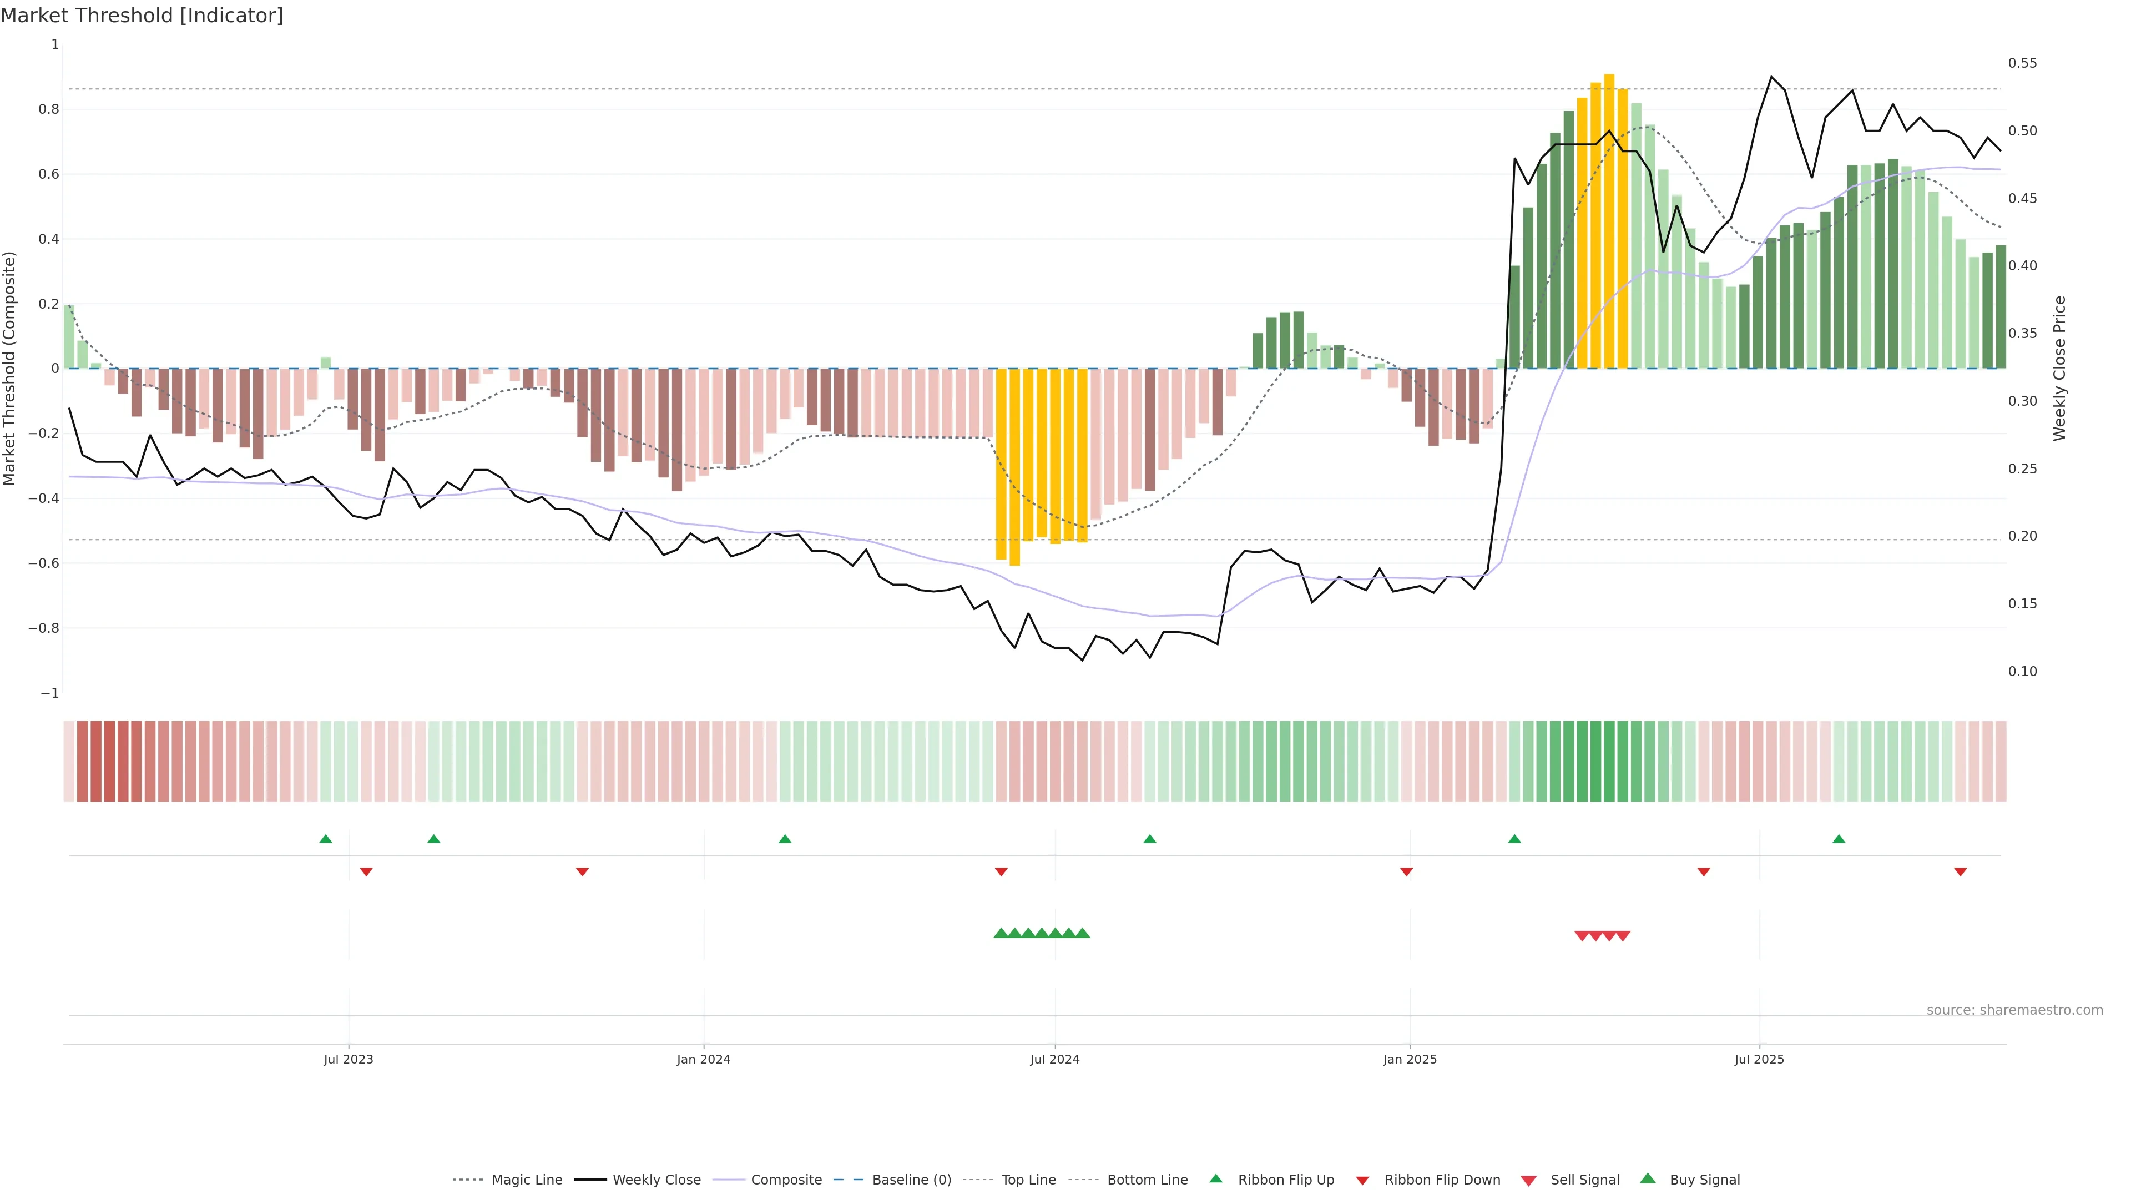Click the Jan 2025 x-axis label
This screenshot has height=1199, width=2131.
click(x=1410, y=1059)
